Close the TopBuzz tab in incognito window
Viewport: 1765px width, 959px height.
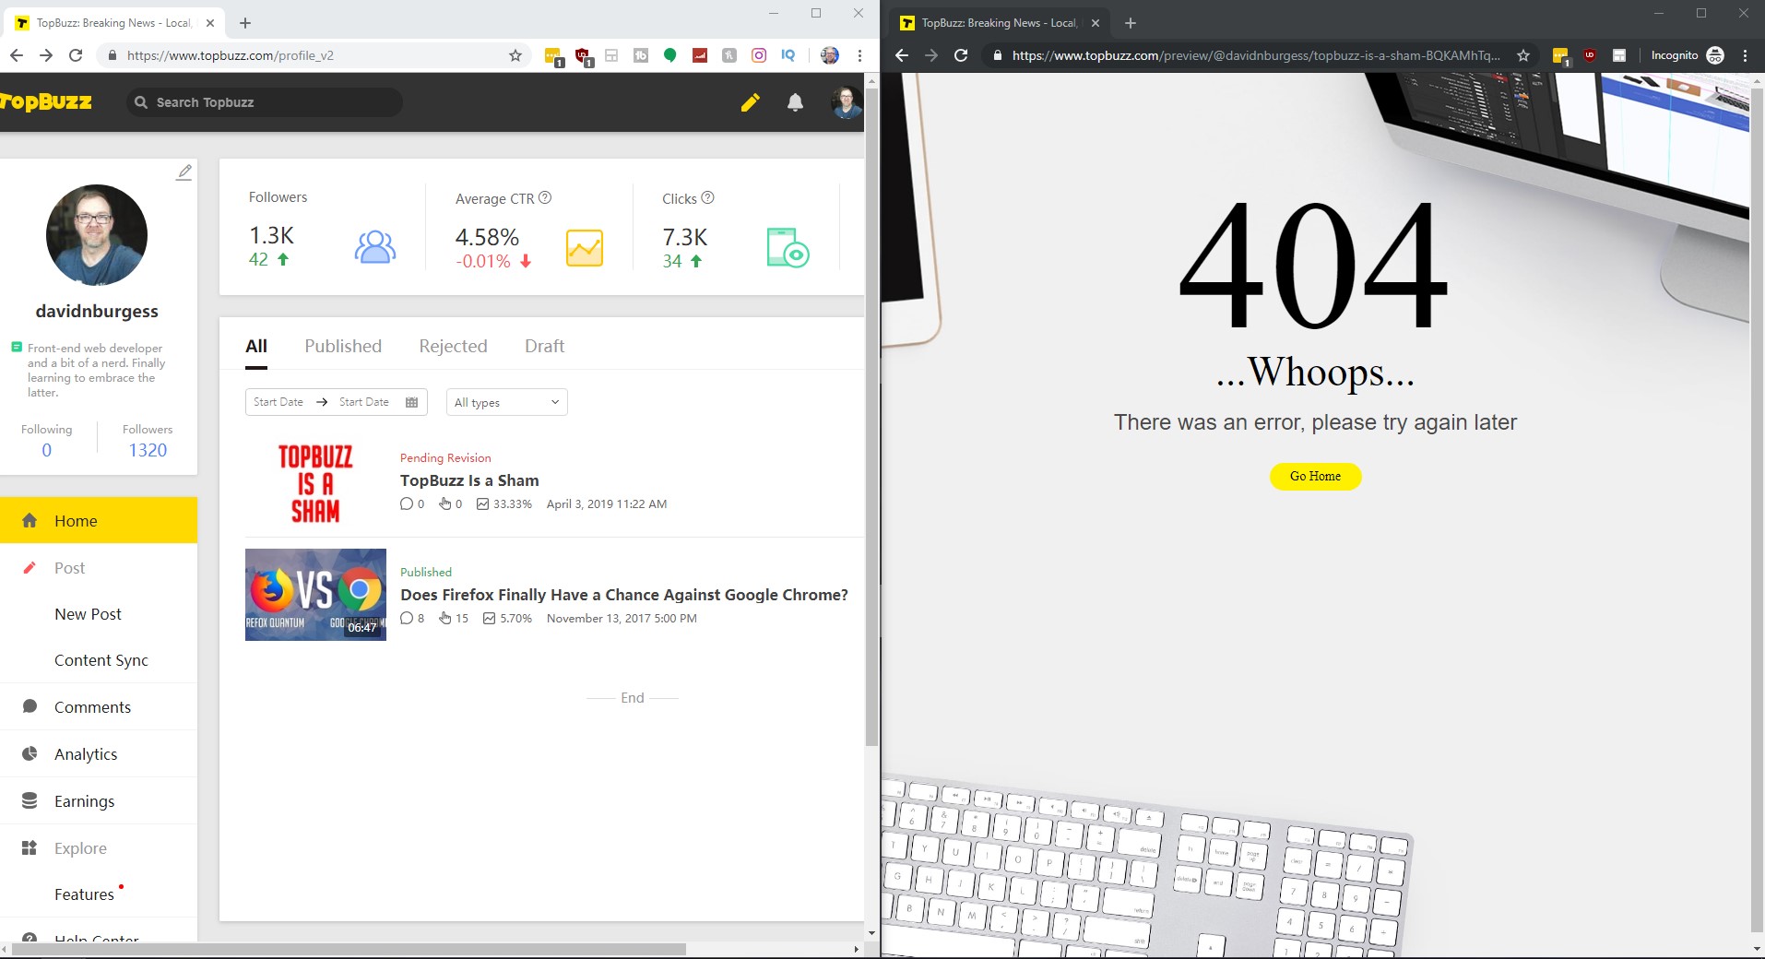(x=1096, y=23)
